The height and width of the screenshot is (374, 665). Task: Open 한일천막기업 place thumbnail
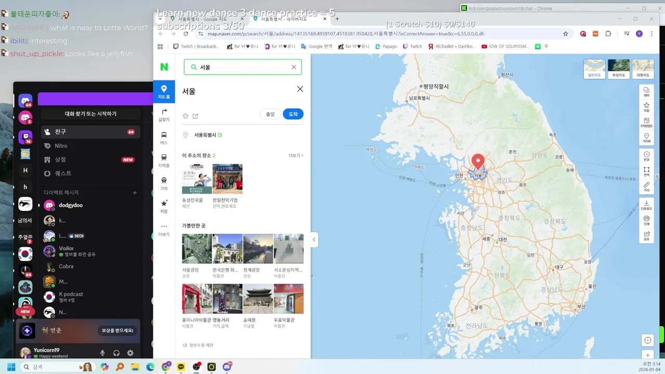(x=228, y=179)
